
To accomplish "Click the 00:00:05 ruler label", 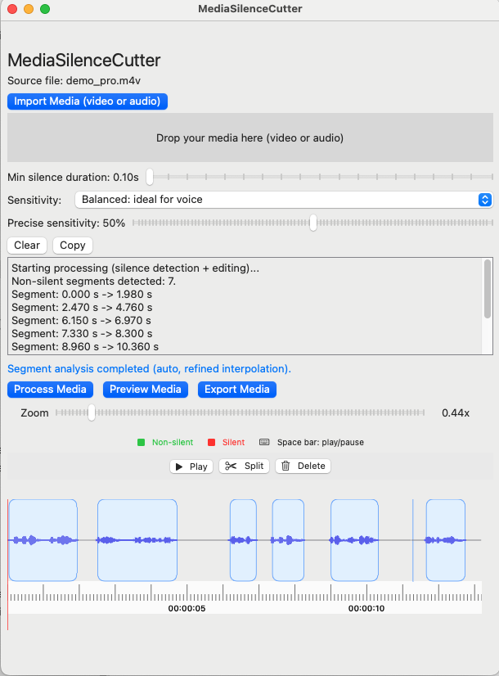I will 187,609.
